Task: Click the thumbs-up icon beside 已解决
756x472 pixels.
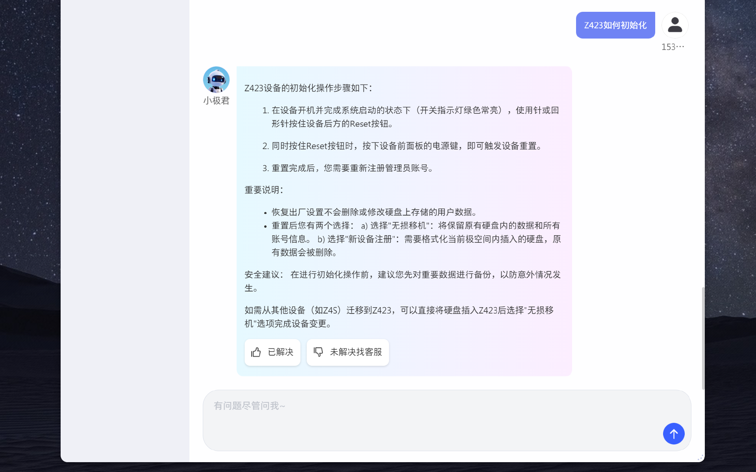Action: (256, 352)
